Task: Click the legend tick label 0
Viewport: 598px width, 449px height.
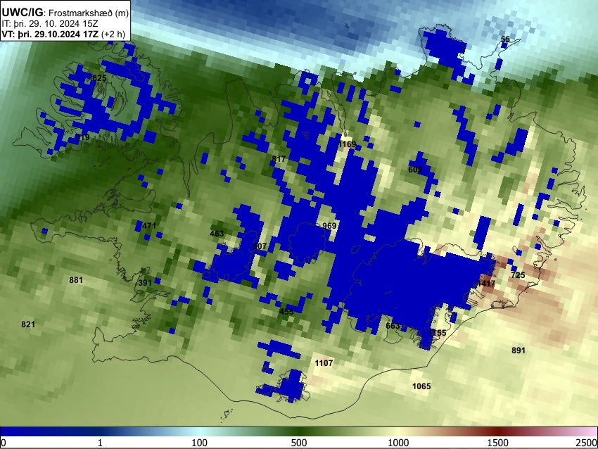Action: tap(4, 443)
